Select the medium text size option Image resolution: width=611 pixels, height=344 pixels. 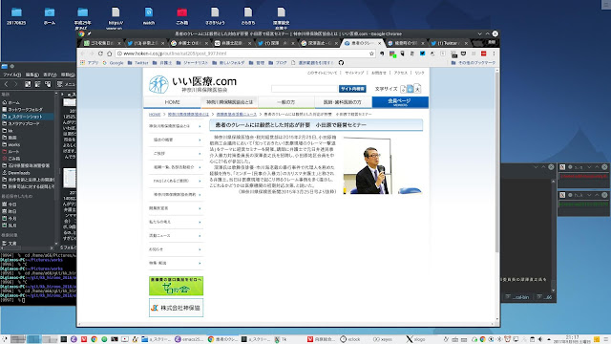pos(410,89)
